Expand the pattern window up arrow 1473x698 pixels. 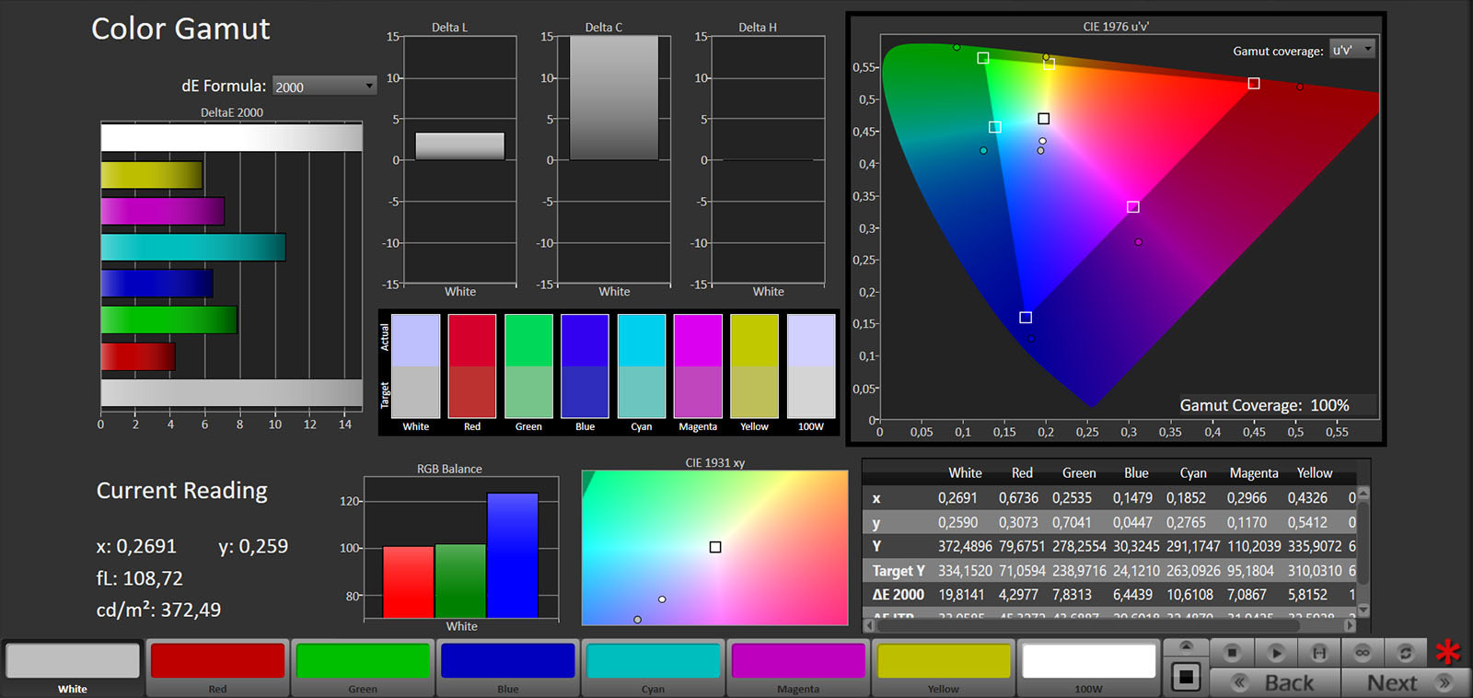1186,646
